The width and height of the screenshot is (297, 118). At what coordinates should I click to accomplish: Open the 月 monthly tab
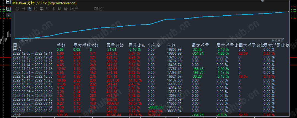tap(36, 9)
